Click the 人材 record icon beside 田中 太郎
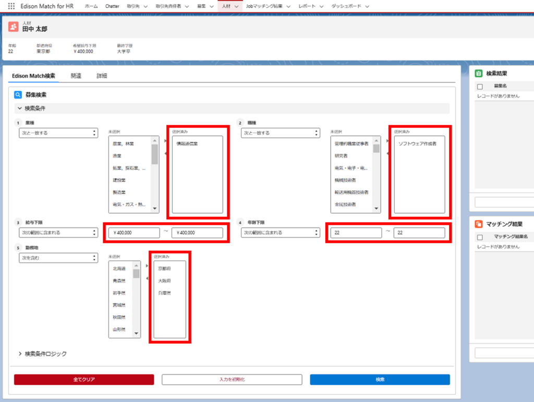 tap(14, 27)
